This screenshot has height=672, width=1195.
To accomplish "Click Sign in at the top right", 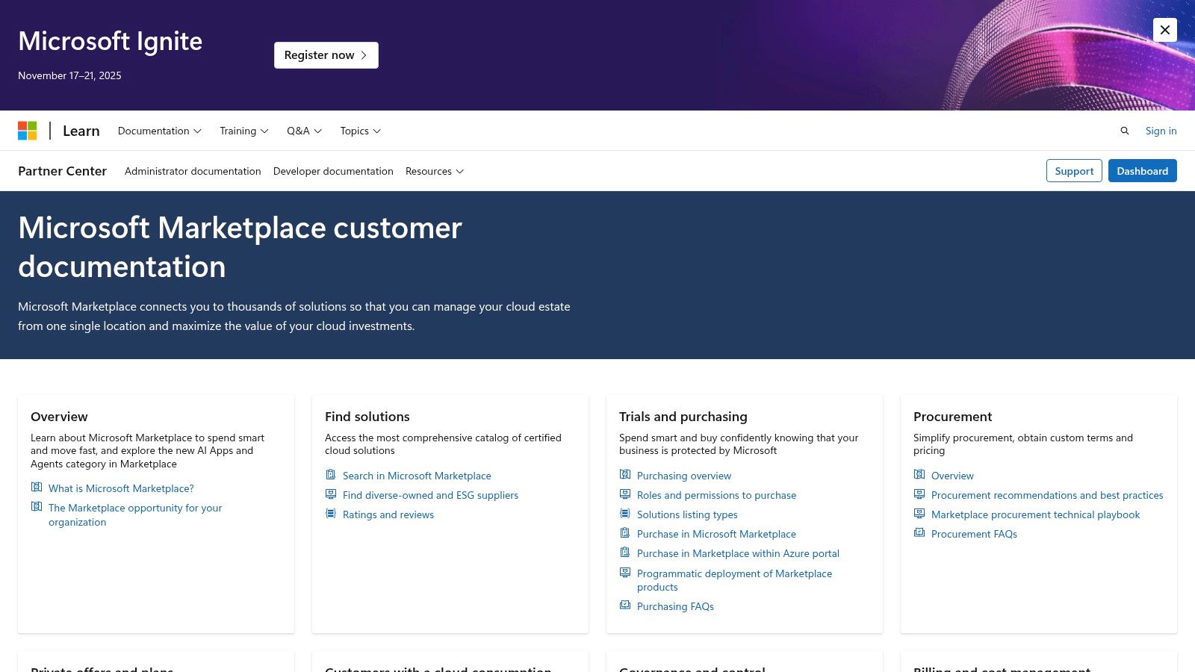I will 1161,131.
